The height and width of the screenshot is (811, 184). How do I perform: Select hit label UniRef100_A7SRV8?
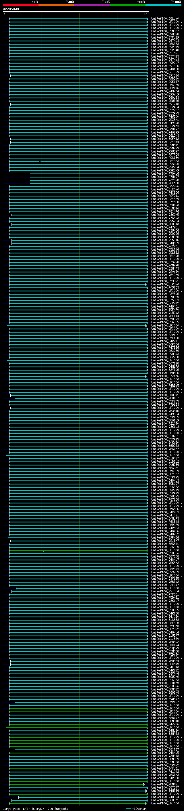165,262
